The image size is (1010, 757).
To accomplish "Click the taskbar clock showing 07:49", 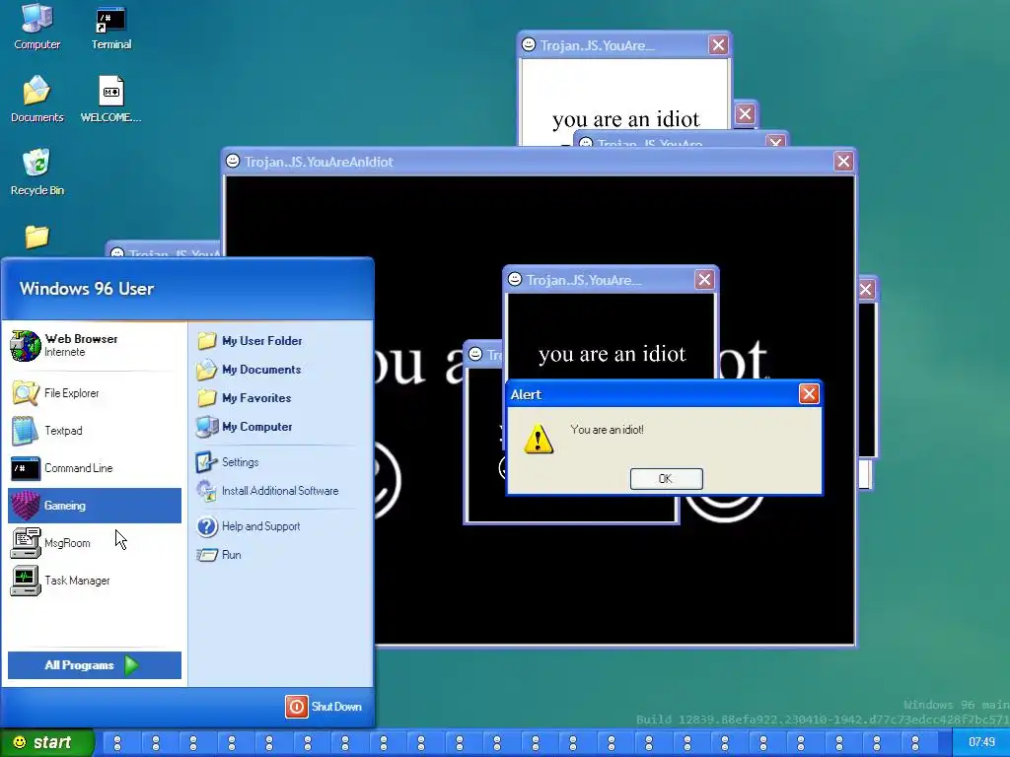I will (x=981, y=742).
